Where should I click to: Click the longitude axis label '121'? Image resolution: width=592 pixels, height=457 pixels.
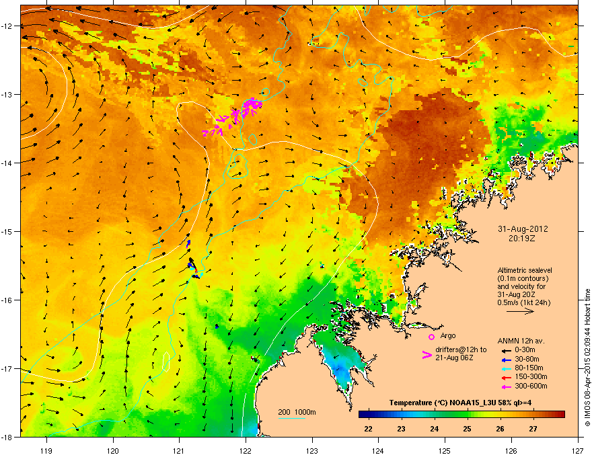click(x=179, y=450)
